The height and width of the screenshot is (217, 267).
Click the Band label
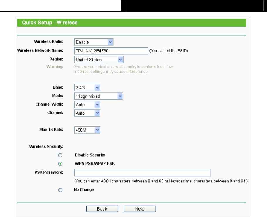(58, 87)
